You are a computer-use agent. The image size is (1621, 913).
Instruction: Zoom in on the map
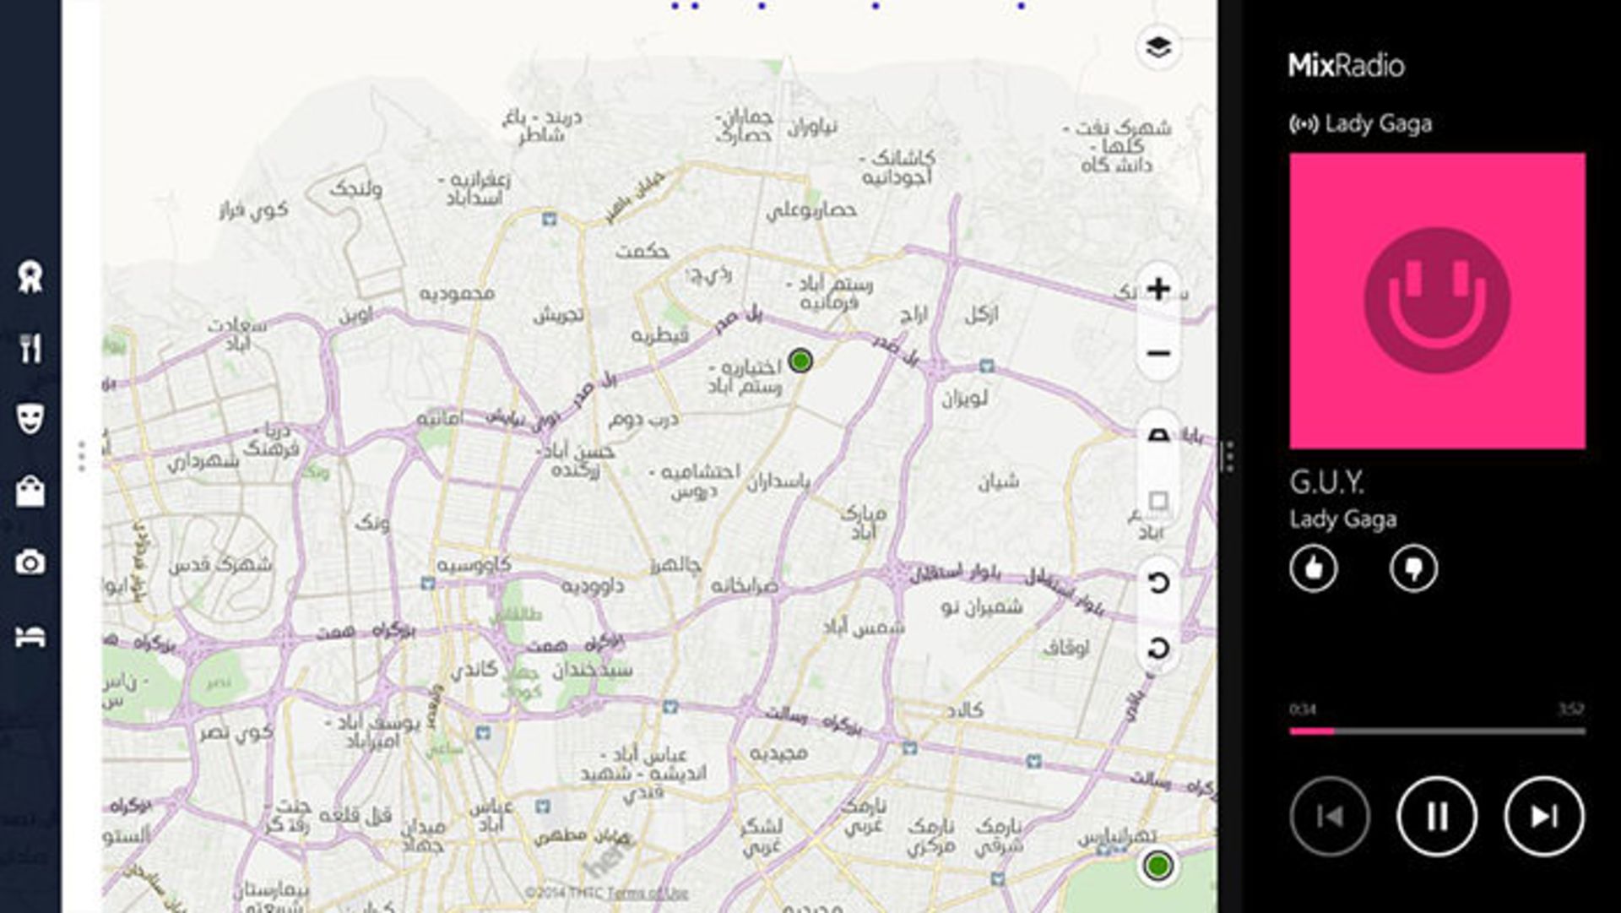click(x=1158, y=289)
